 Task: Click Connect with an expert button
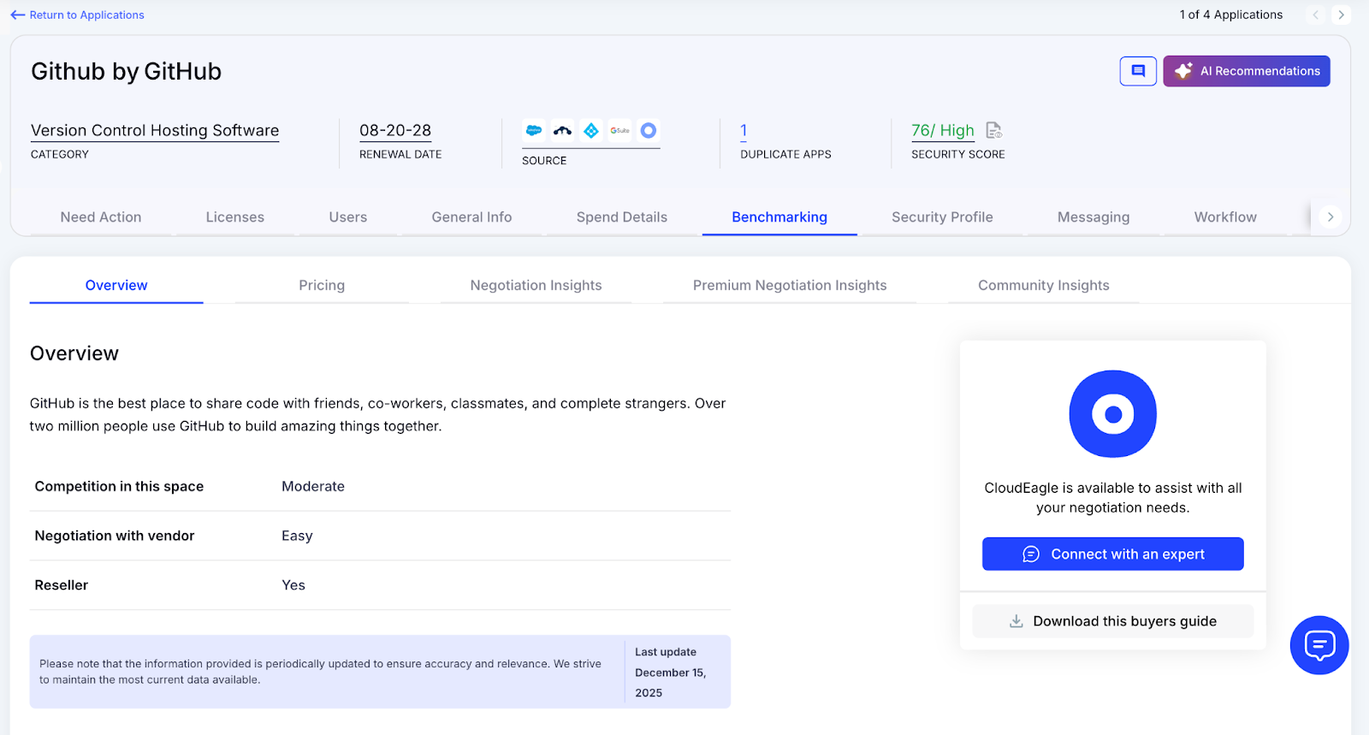point(1113,554)
